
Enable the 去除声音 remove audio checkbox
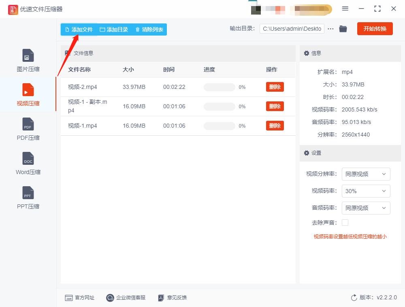[345, 222]
